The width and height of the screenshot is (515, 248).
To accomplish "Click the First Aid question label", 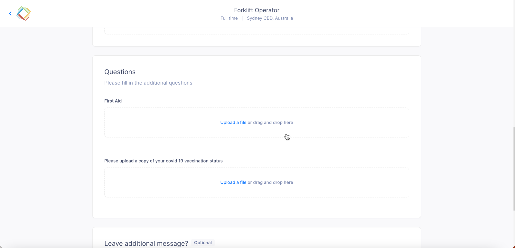I will point(113,101).
